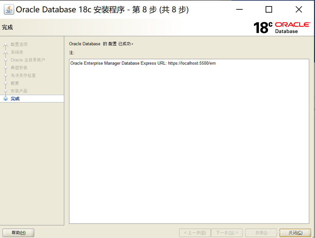This screenshot has height=238, width=315.
Task: Click the 完成 page heading
Action: pos(7,27)
